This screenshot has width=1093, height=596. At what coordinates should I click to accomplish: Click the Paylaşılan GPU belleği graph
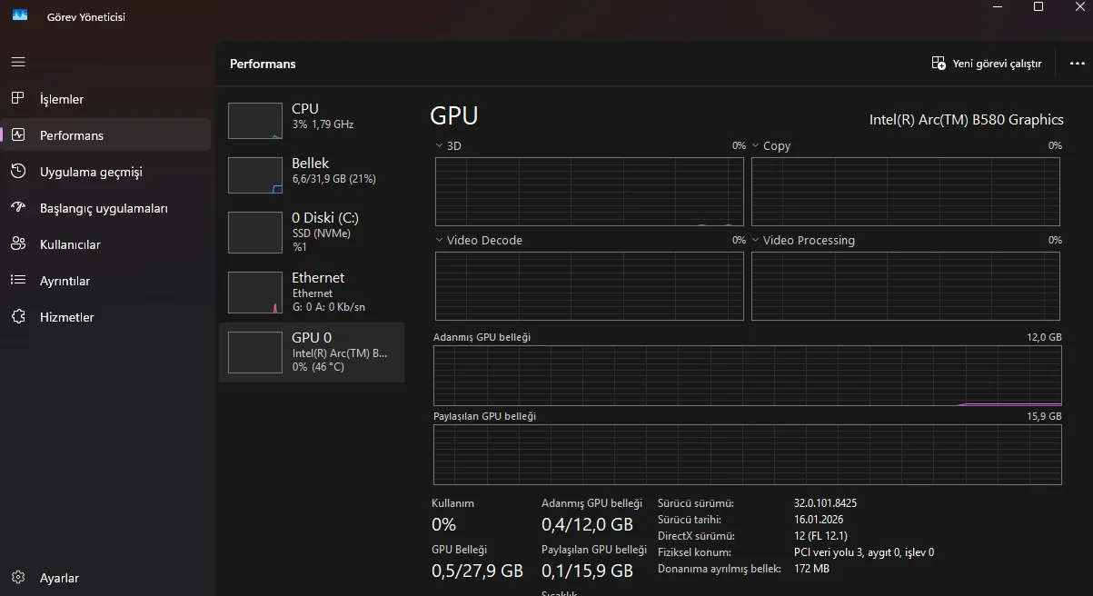[748, 453]
